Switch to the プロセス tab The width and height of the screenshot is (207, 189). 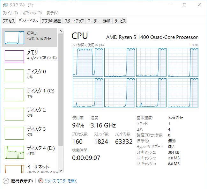(9, 21)
